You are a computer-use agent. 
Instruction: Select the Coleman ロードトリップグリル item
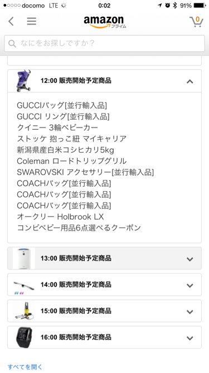[71, 161]
